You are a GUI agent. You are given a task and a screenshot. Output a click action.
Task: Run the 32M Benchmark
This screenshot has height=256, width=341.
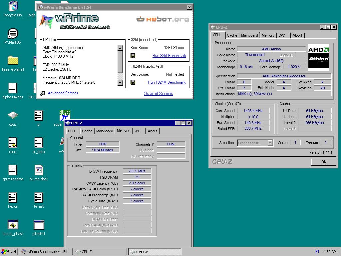[169, 56]
